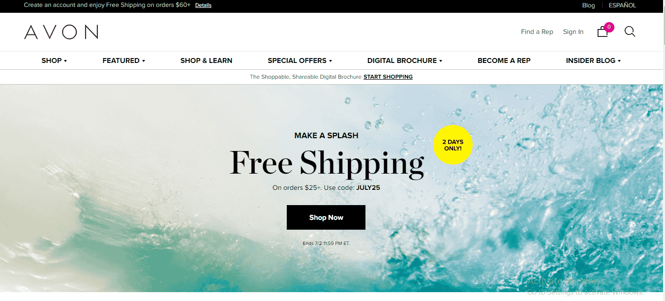Expand the FEATURED dropdown menu
The height and width of the screenshot is (301, 665).
[124, 60]
